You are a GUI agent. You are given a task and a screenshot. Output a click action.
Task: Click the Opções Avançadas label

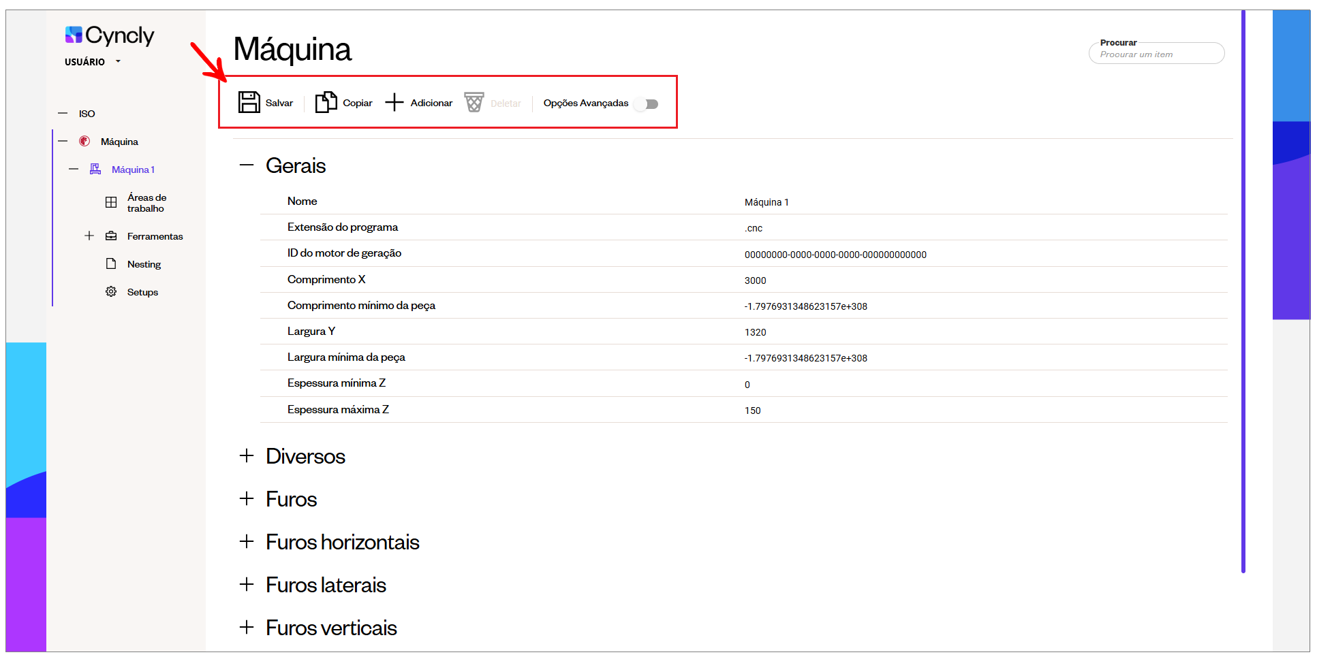pyautogui.click(x=586, y=103)
